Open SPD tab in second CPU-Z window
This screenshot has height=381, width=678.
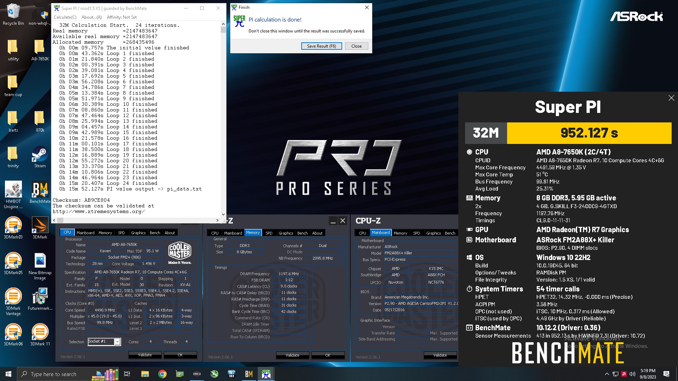pyautogui.click(x=269, y=233)
